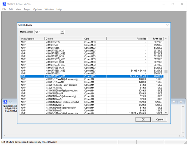Select MK02FN128xxx10 (allow security) device
Viewport: 188px width, 145px height.
(x=92, y=79)
